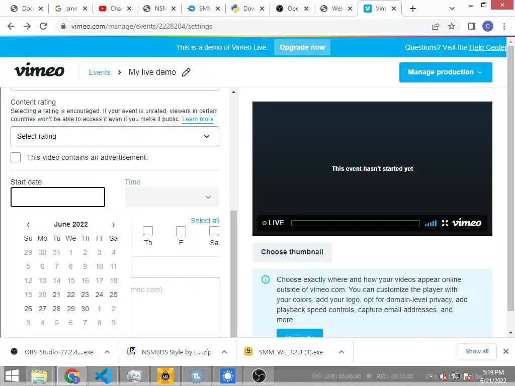Click the settings panel scrollbar
The height and width of the screenshot is (386, 515).
(233, 274)
